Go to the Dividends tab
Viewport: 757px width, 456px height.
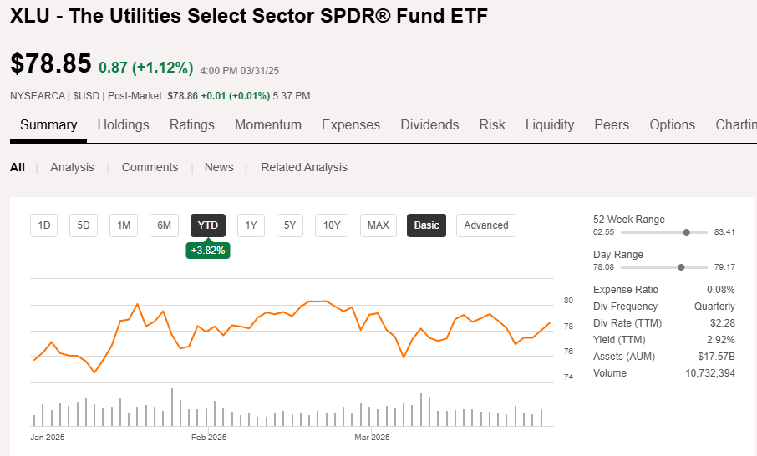[x=429, y=125]
